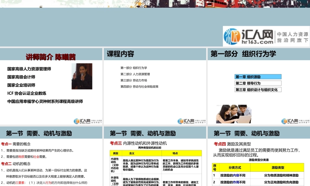Click the yellow 激励类型 table header
This screenshot has width=310, height=186.
[x=277, y=167]
